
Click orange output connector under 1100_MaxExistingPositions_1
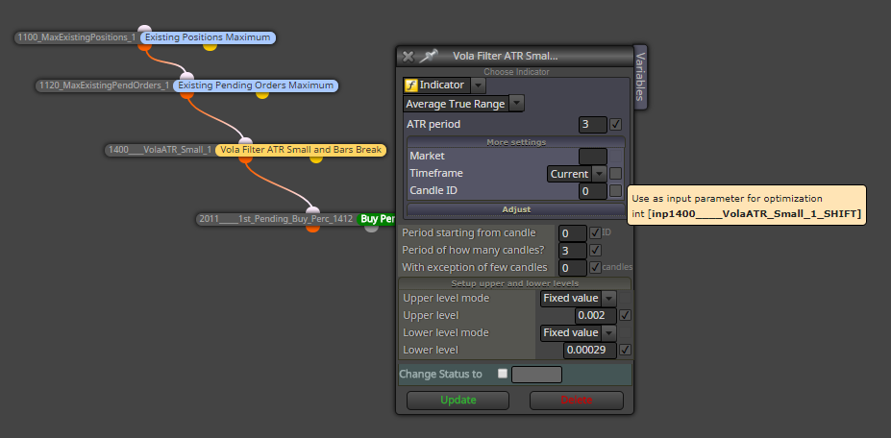(145, 45)
